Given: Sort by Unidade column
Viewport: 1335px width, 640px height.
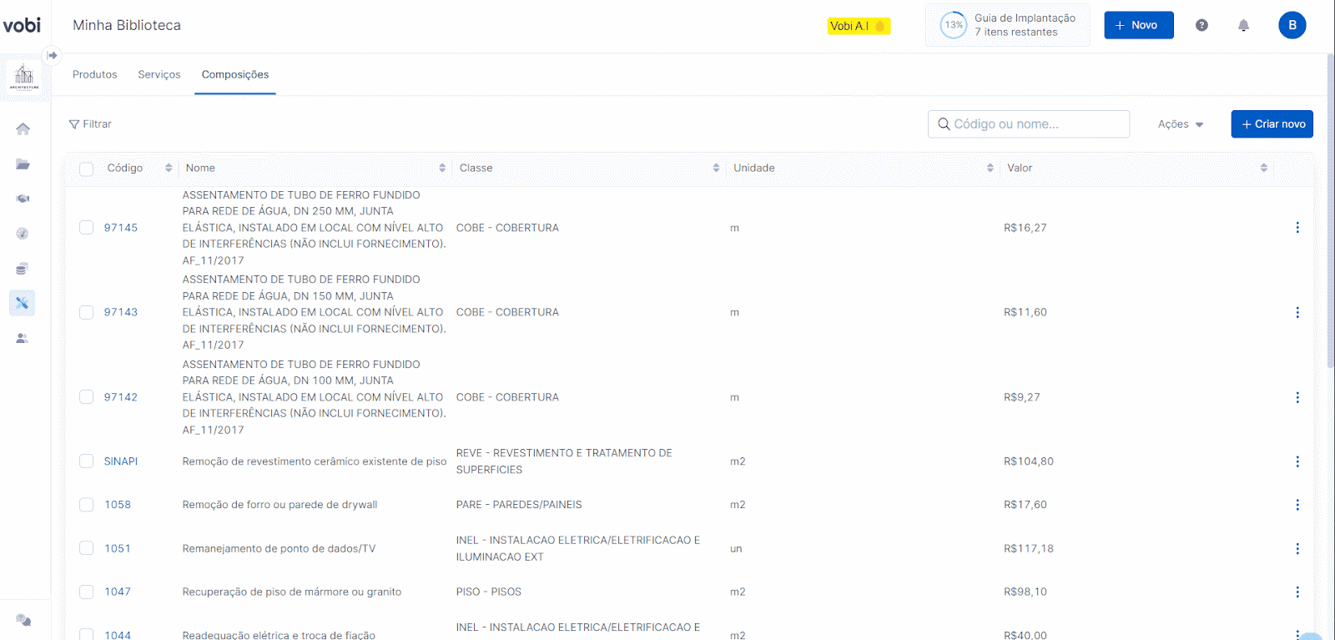Looking at the screenshot, I should [990, 168].
